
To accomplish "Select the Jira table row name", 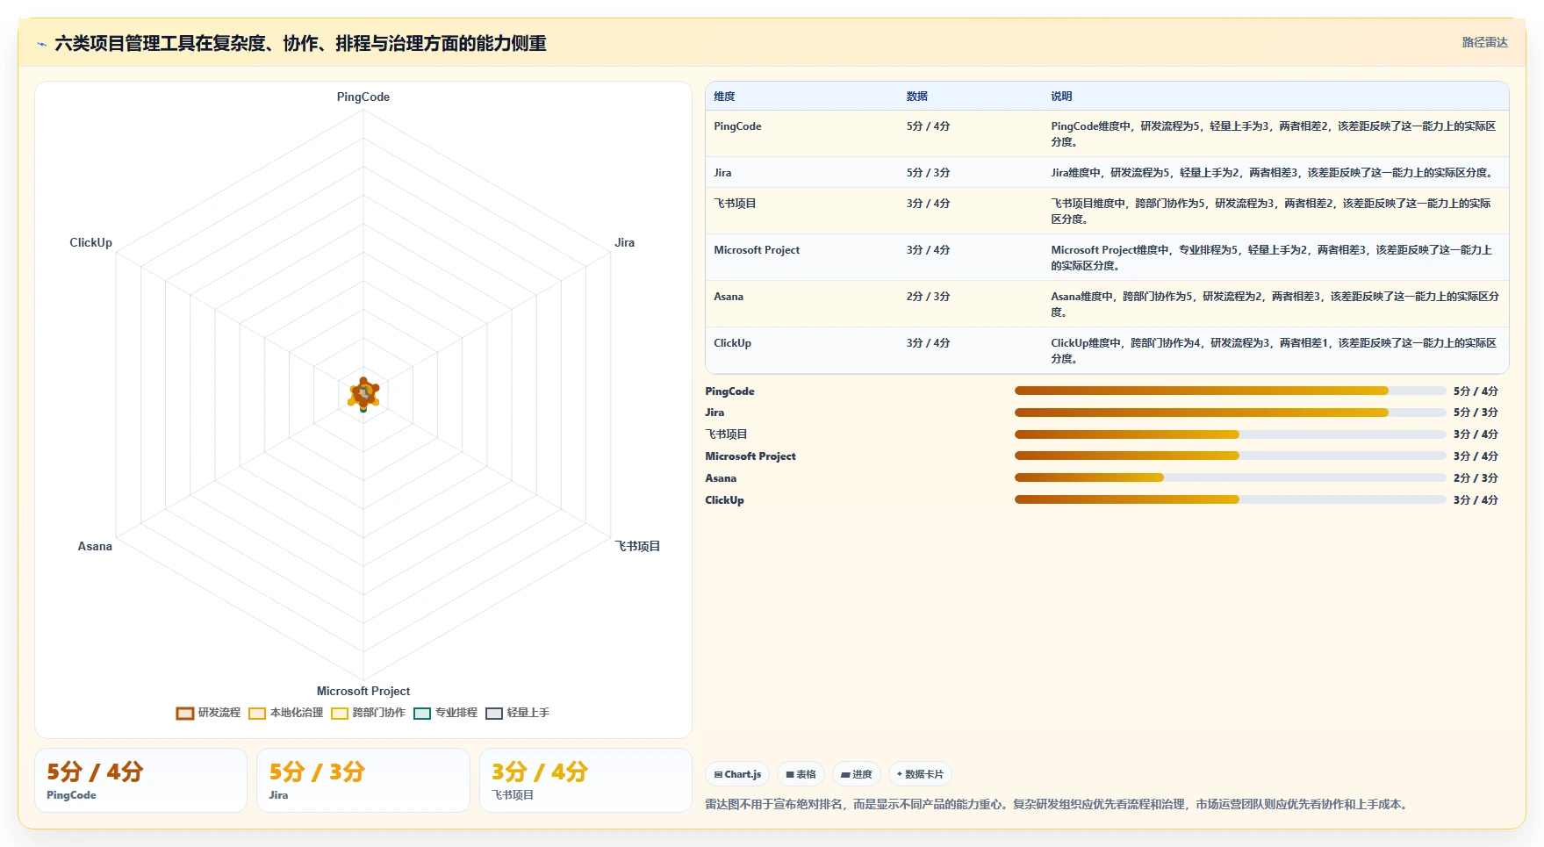I will click(x=722, y=173).
